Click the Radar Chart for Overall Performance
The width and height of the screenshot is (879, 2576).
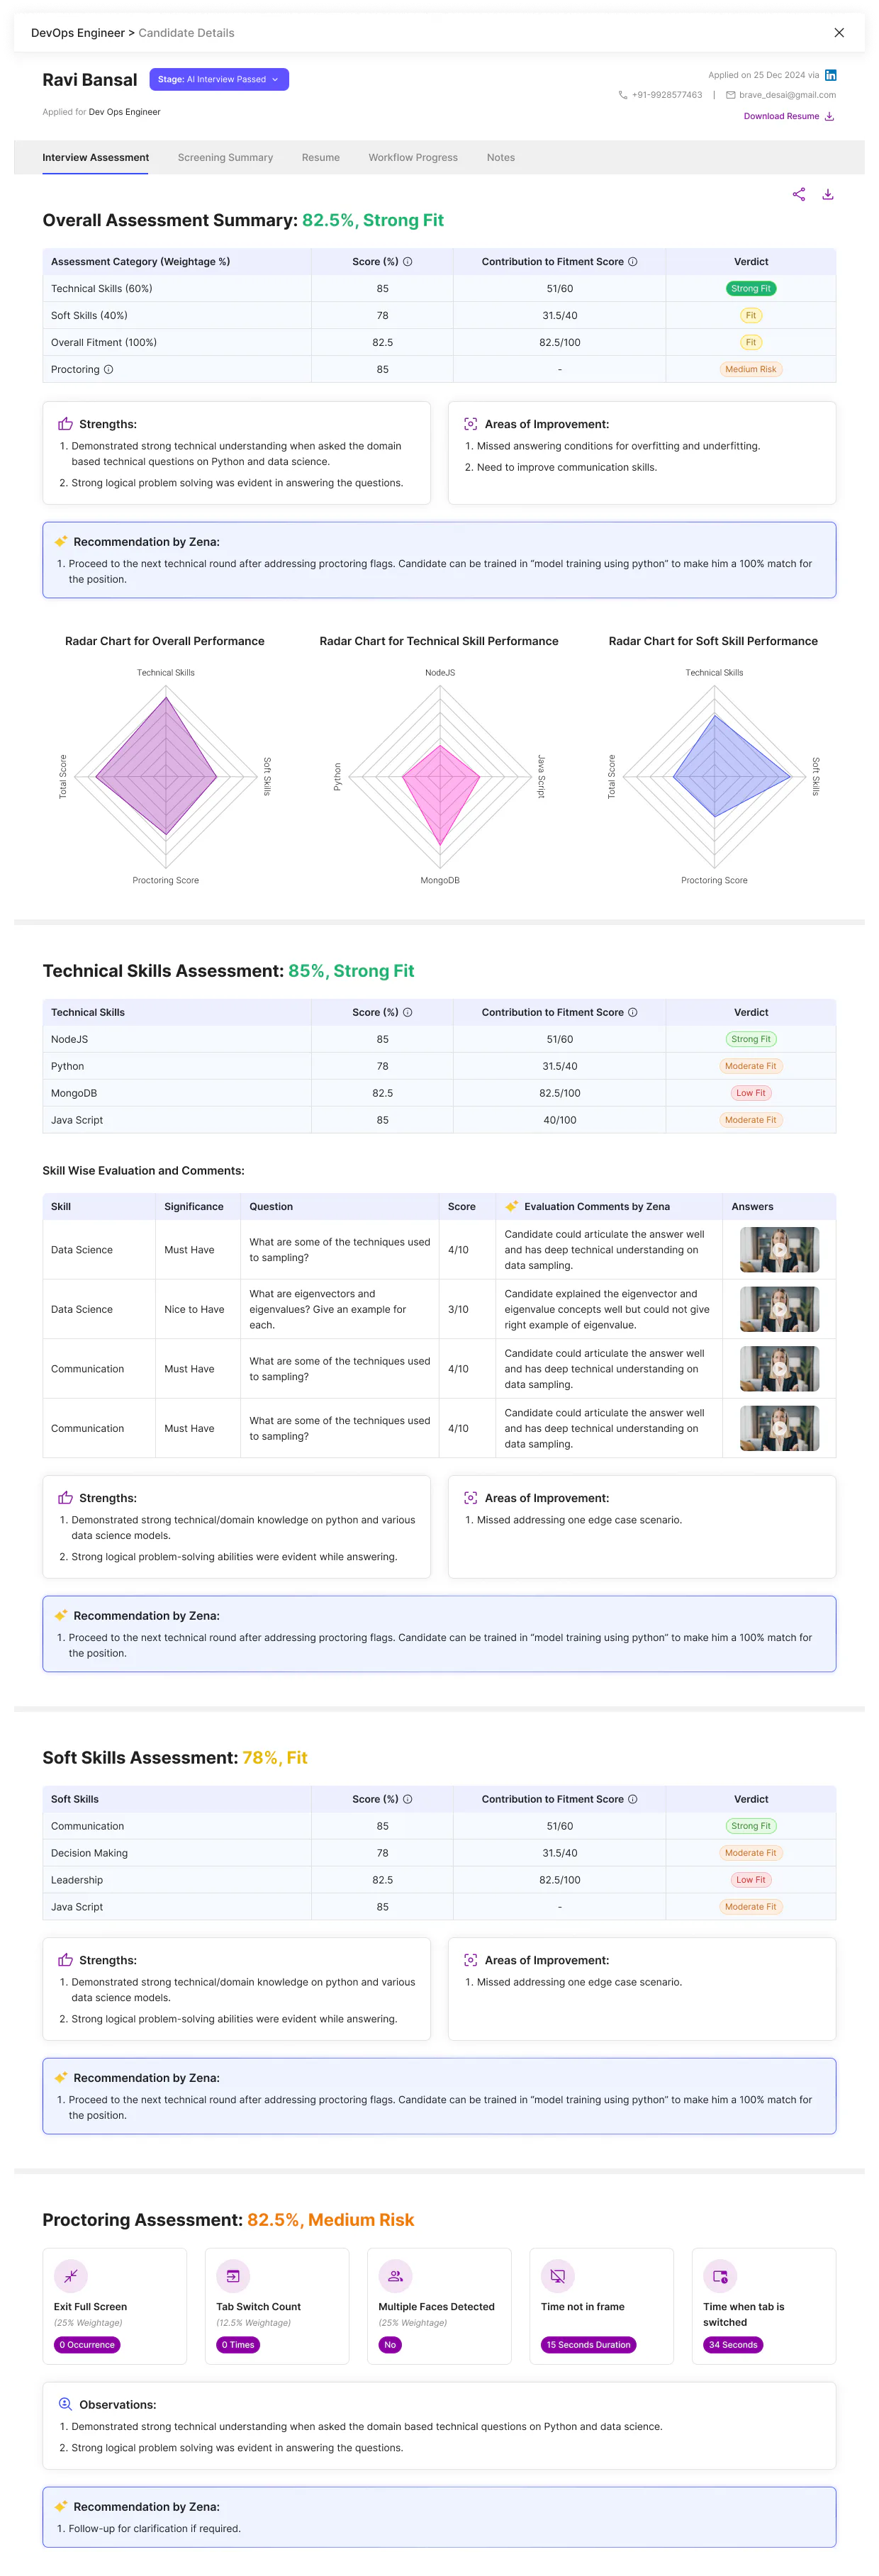pos(165,777)
